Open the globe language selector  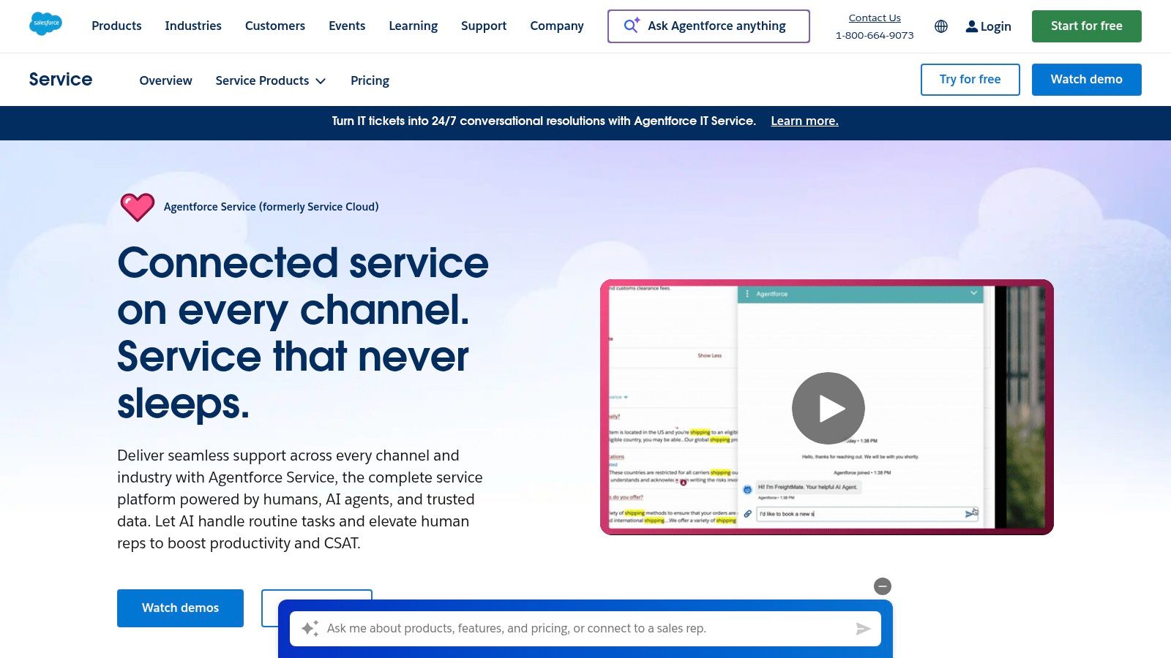(941, 26)
